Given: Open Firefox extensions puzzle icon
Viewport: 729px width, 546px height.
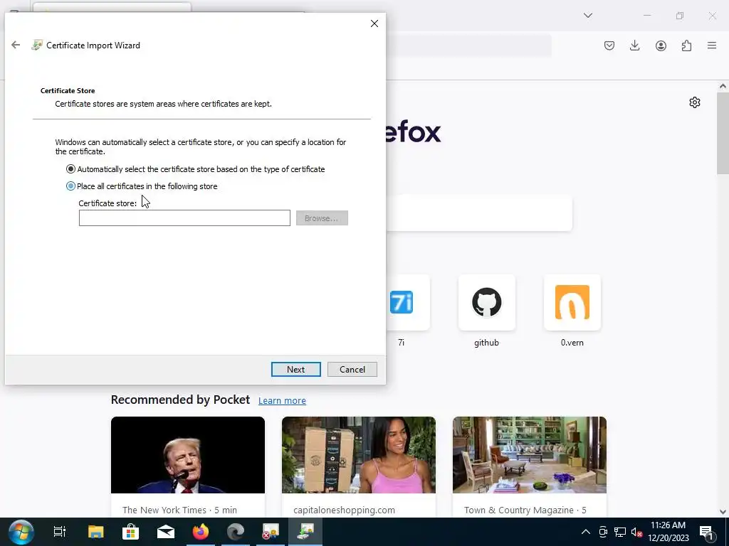Looking at the screenshot, I should (686, 45).
